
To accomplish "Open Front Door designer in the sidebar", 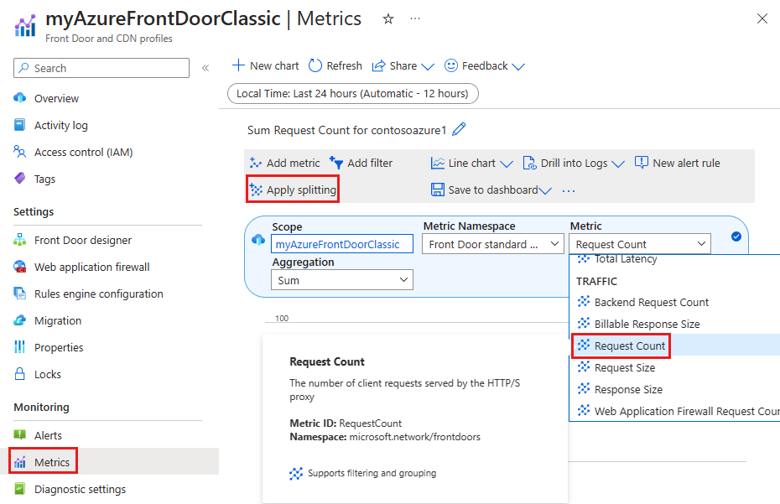I will (82, 241).
